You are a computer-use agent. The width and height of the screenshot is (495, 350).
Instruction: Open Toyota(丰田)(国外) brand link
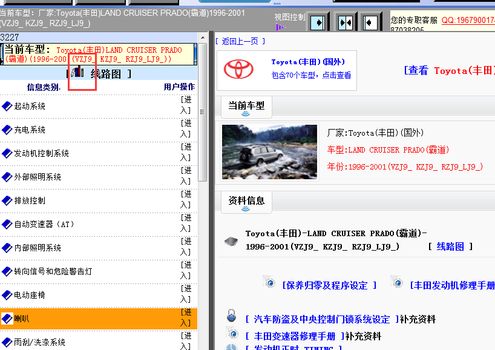[308, 62]
